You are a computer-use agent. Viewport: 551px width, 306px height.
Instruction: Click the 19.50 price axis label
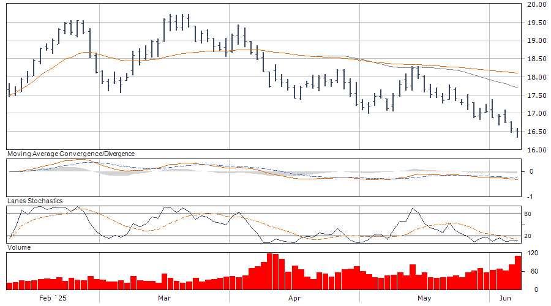tap(537, 23)
